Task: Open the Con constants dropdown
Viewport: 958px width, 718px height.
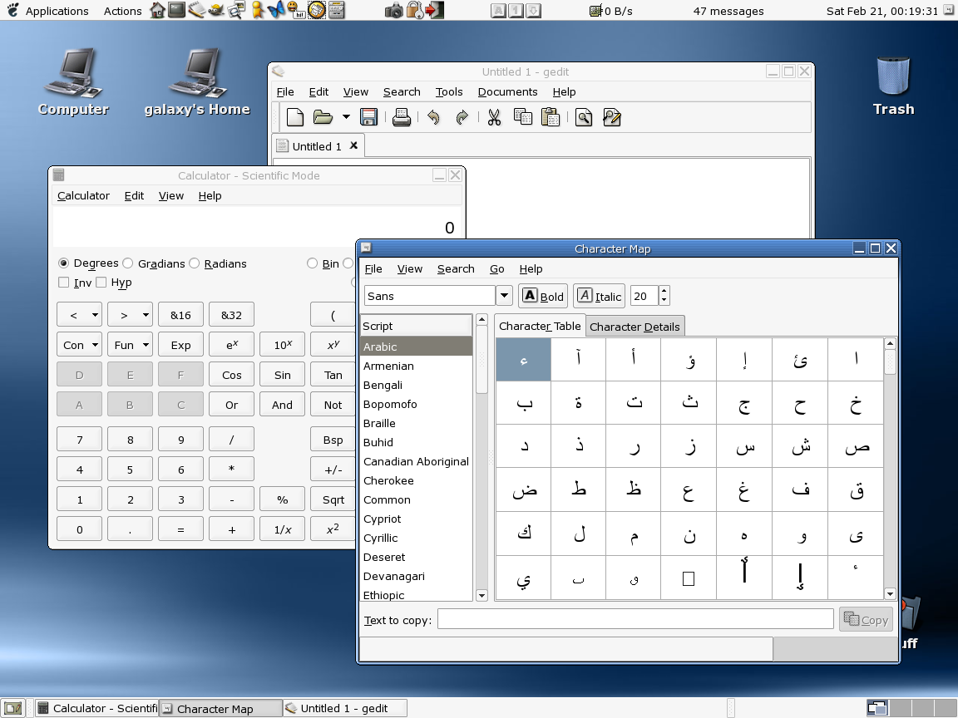Action: pyautogui.click(x=80, y=345)
